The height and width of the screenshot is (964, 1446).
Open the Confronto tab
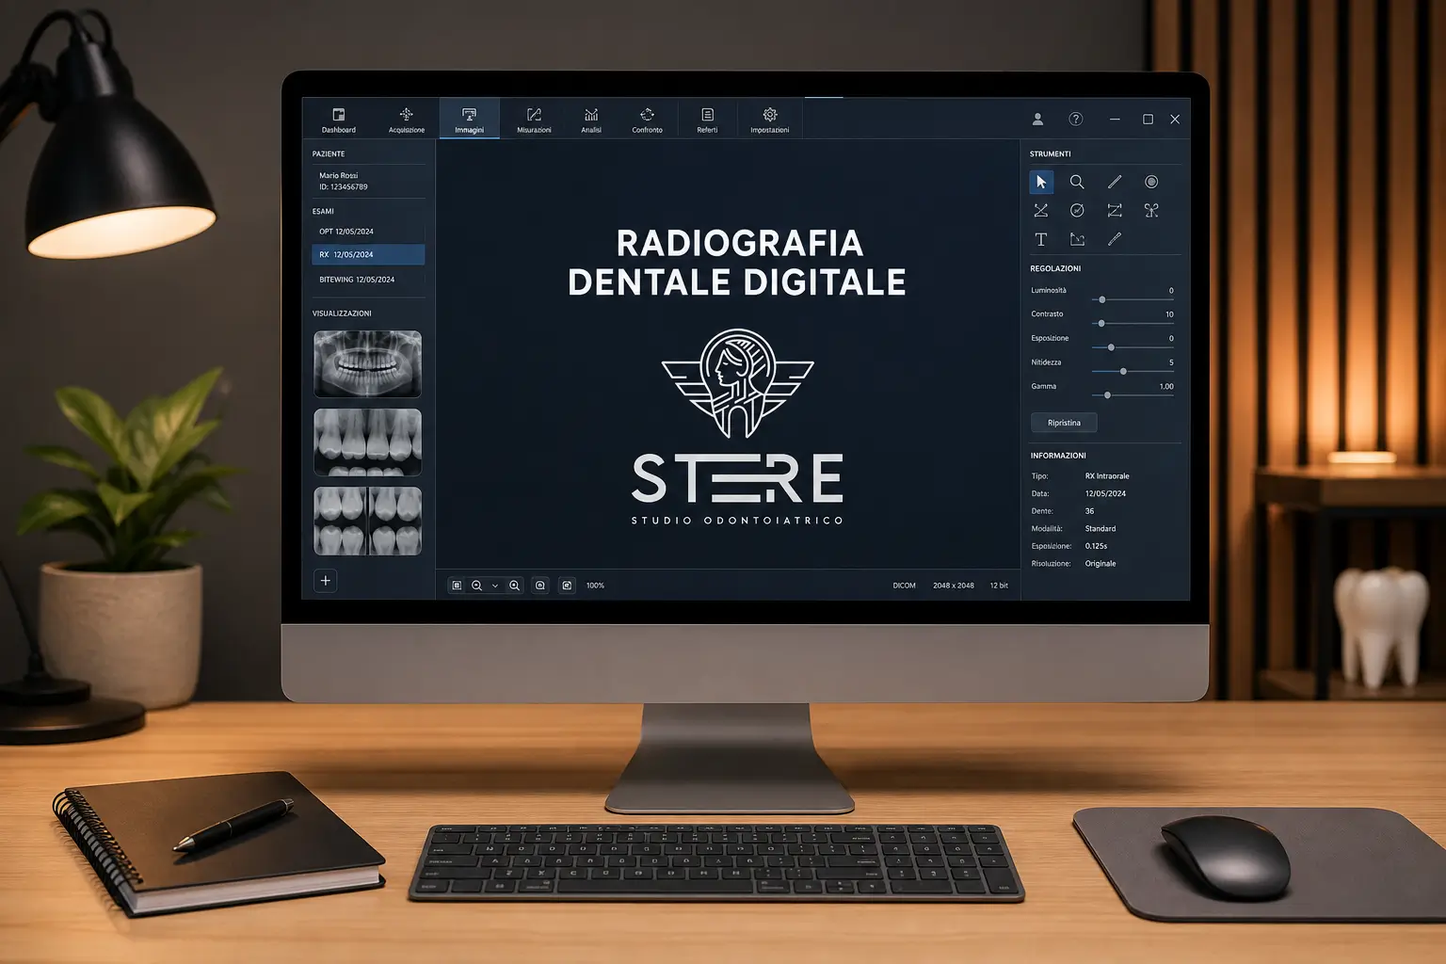point(647,120)
